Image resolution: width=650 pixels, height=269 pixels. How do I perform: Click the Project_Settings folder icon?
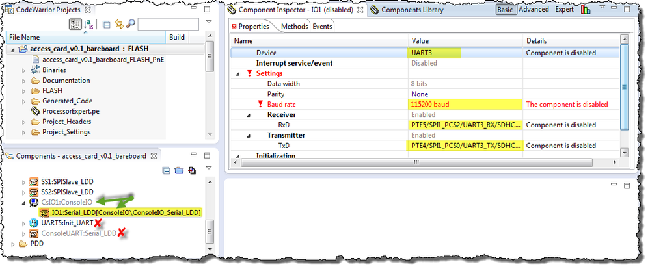(x=35, y=132)
